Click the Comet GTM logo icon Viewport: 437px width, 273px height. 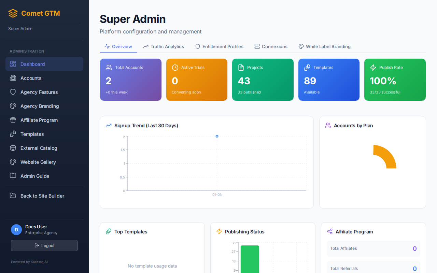tap(13, 13)
